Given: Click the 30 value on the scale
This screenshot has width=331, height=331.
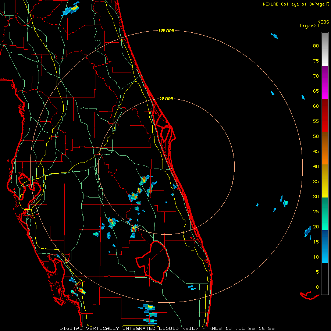Looking at the screenshot, I should [316, 197].
